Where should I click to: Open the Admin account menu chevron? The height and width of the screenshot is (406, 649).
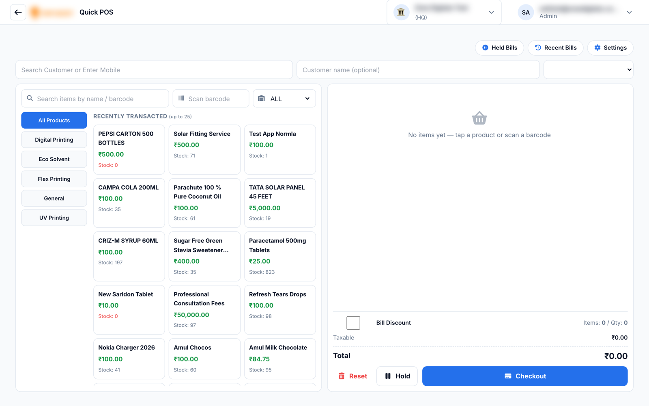(x=629, y=13)
